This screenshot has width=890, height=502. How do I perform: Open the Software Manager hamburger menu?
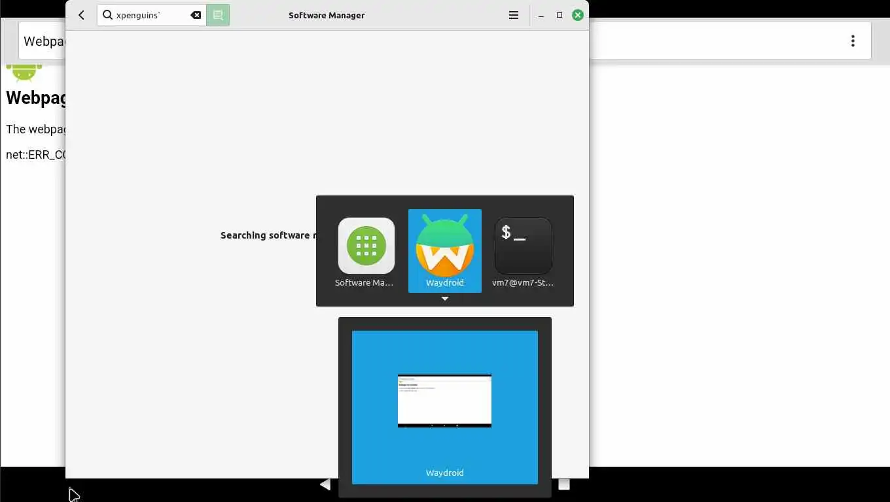[x=514, y=15]
